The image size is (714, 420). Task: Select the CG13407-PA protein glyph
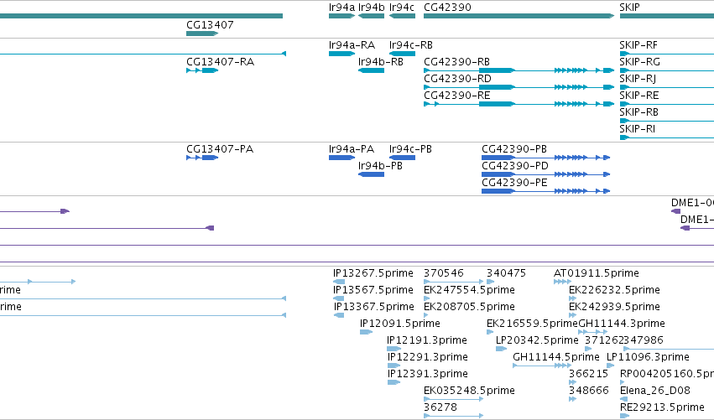tap(202, 158)
